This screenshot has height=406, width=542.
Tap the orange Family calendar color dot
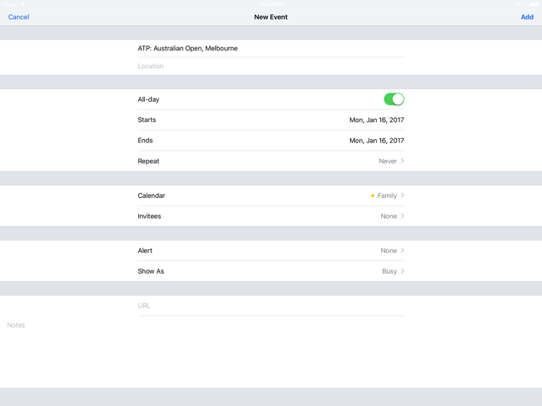tap(373, 195)
